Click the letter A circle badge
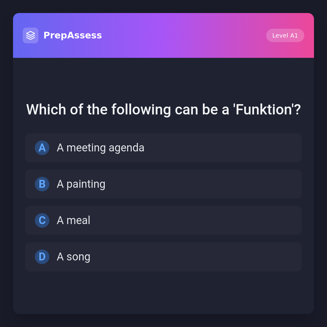 (42, 148)
